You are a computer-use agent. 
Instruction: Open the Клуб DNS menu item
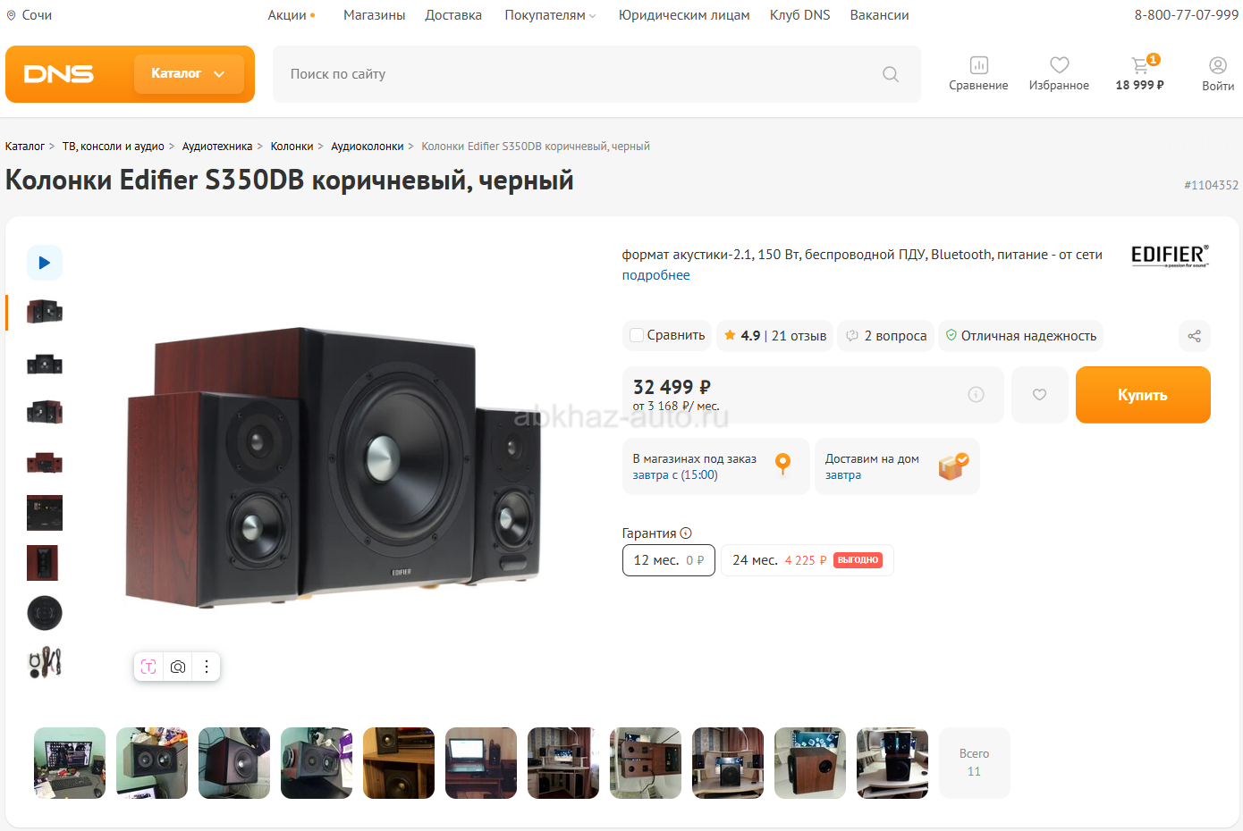799,15
